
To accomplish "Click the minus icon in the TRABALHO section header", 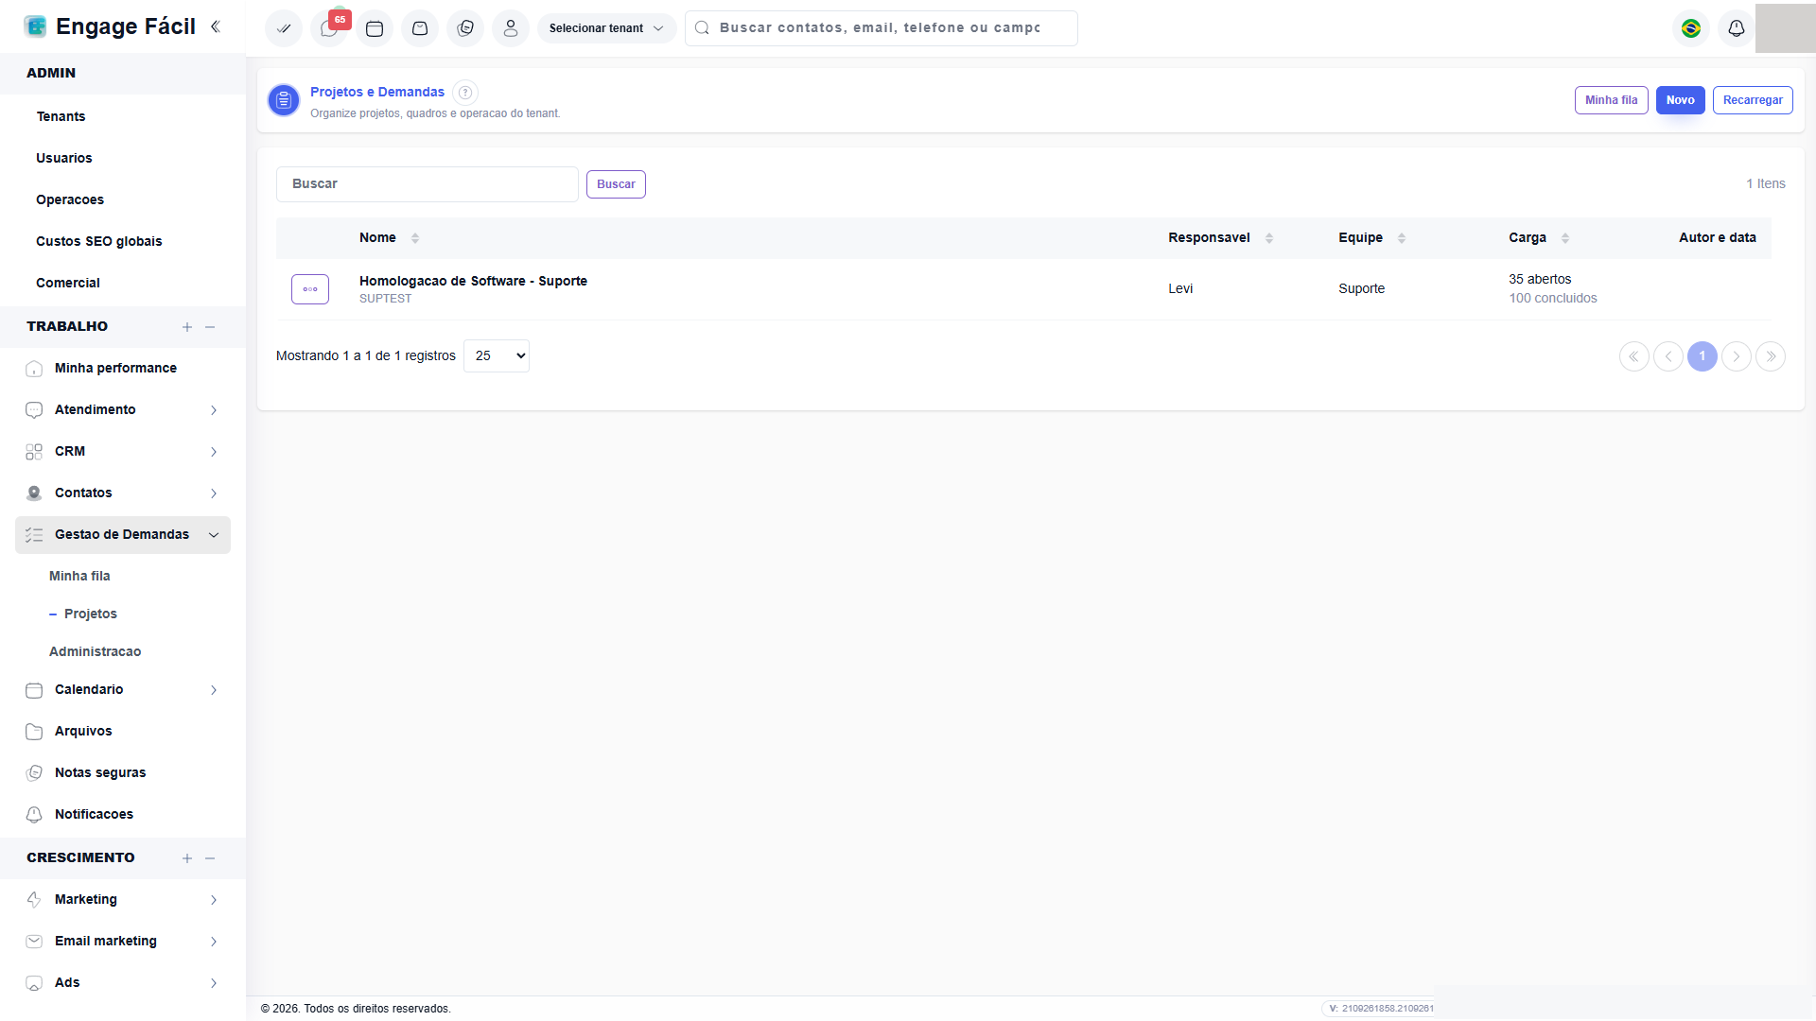I will point(210,327).
